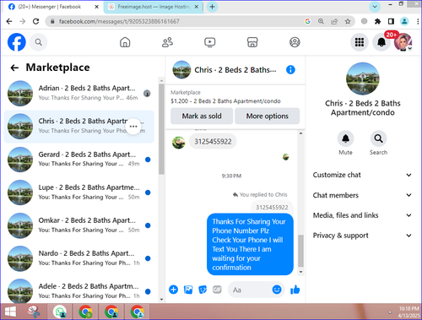The width and height of the screenshot is (422, 320).
Task: Choose a sticker icon in composer
Action: [x=203, y=290]
